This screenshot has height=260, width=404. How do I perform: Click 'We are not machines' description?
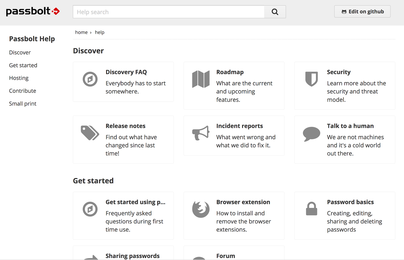pos(356,145)
